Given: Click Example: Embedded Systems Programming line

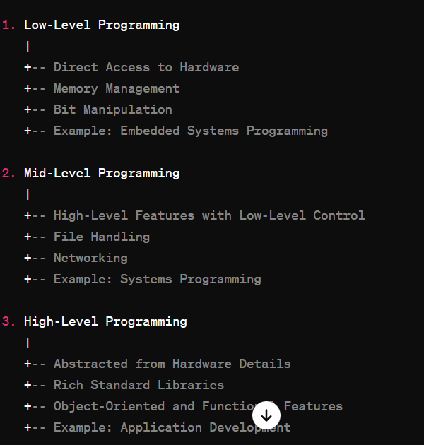Looking at the screenshot, I should pyautogui.click(x=191, y=131).
